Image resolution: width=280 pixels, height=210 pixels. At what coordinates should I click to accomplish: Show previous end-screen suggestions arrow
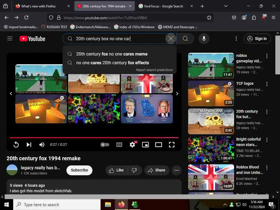[11, 94]
